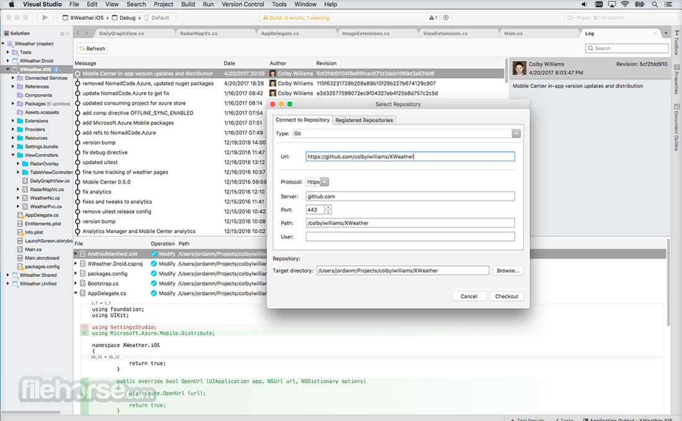The image size is (682, 421).
Task: Click the Cancel button in dialog
Action: [x=469, y=296]
